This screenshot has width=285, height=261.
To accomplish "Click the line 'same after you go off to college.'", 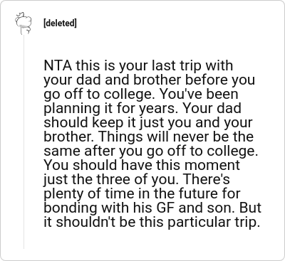I will [151, 151].
